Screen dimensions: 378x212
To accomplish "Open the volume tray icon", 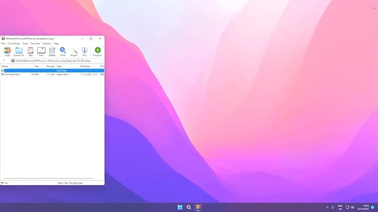I will point(353,207).
